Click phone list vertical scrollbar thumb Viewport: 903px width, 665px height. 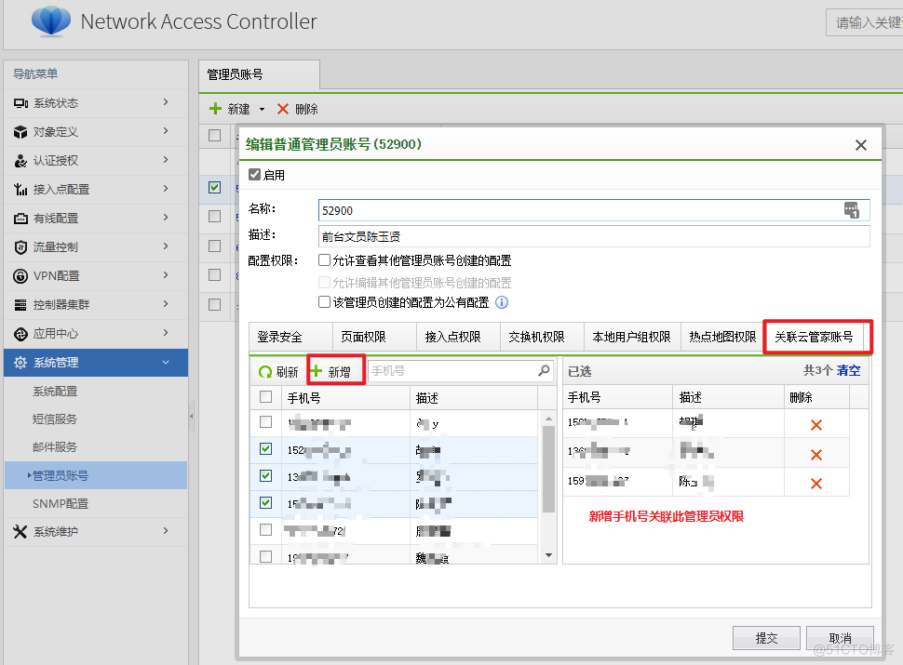point(549,469)
